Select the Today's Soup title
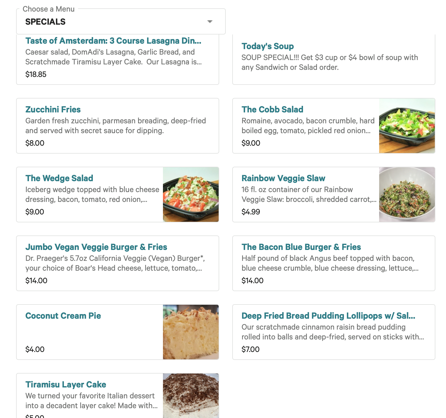The height and width of the screenshot is (418, 446). pyautogui.click(x=267, y=46)
